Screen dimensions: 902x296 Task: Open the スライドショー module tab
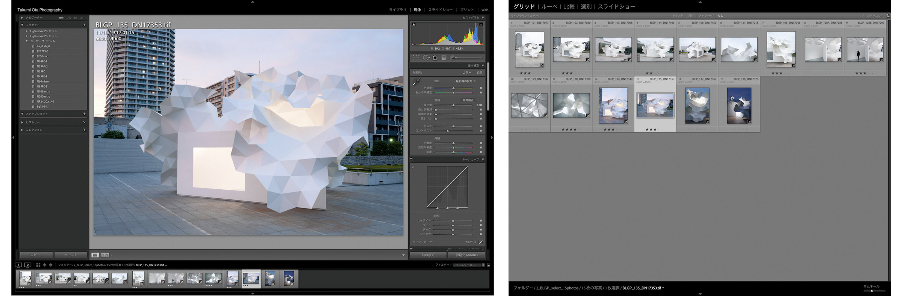tap(440, 10)
